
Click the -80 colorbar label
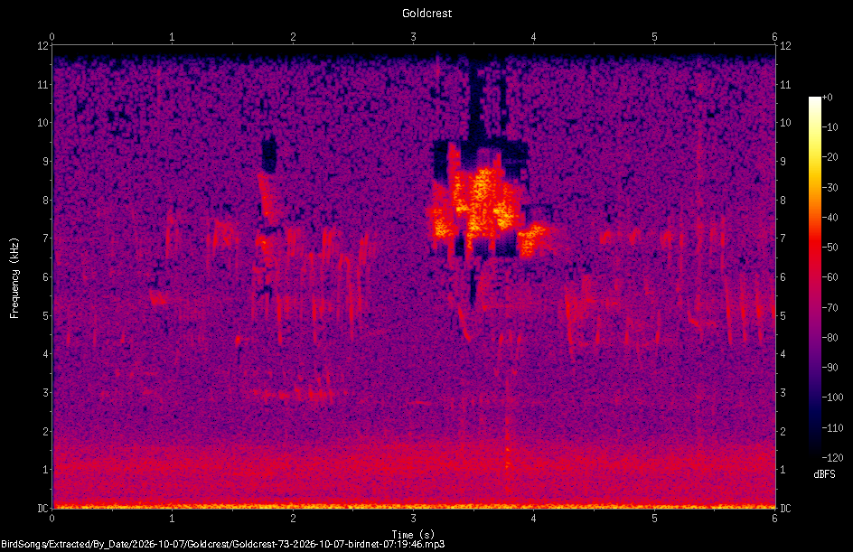tap(830, 338)
